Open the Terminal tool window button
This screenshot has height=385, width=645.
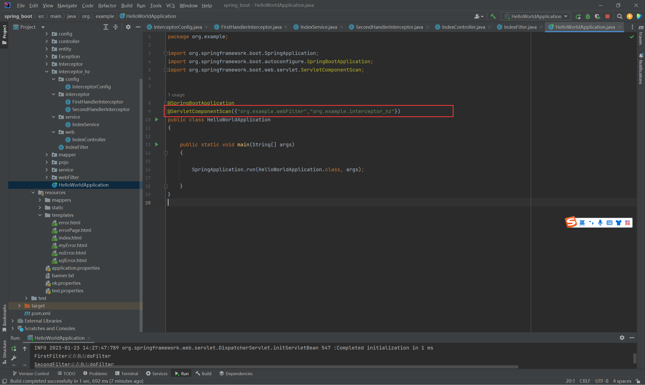pos(127,373)
